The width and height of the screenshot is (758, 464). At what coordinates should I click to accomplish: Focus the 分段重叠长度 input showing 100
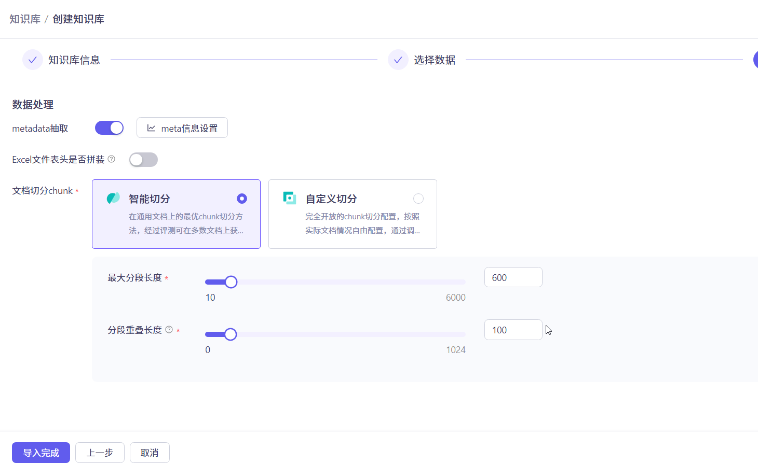pyautogui.click(x=513, y=330)
